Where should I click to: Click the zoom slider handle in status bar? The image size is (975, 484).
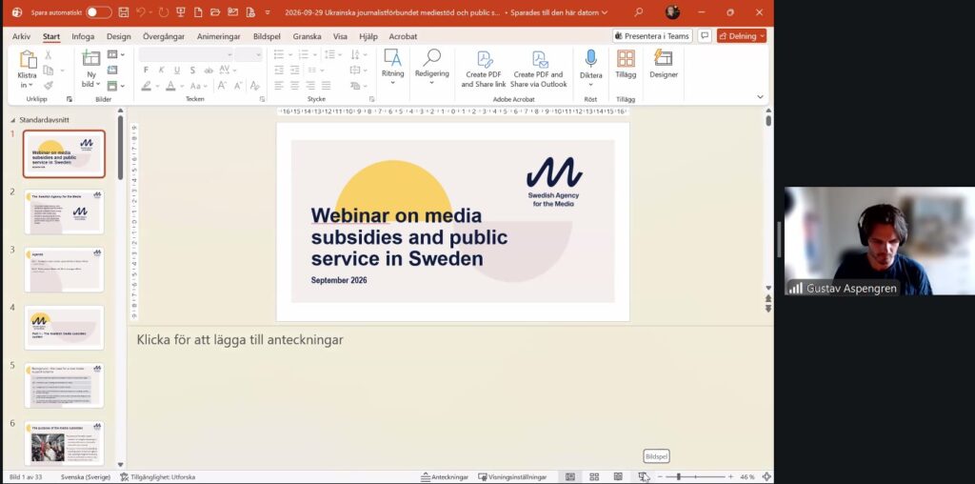(678, 476)
